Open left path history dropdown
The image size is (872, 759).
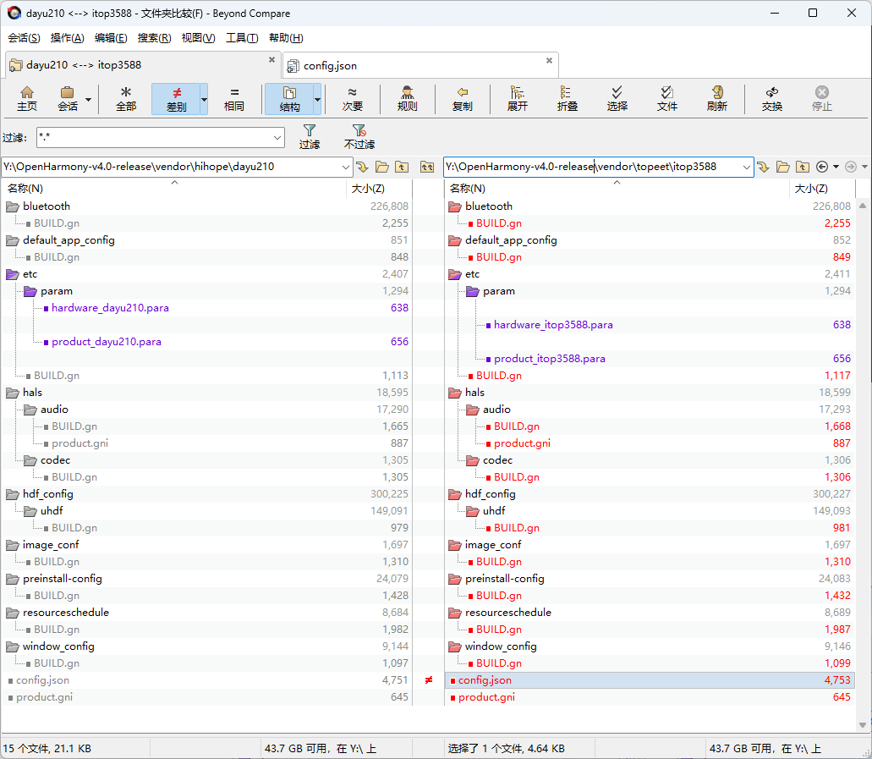345,167
